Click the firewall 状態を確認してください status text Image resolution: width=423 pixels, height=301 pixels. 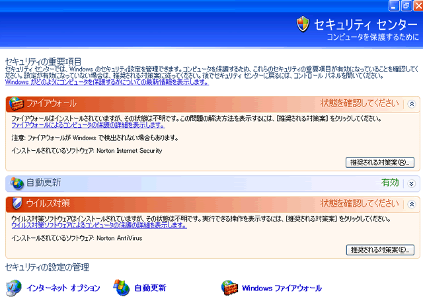coord(360,103)
